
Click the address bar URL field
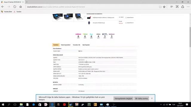coord(91,7)
